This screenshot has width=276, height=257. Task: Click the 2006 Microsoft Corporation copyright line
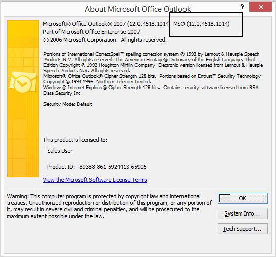coord(105,40)
